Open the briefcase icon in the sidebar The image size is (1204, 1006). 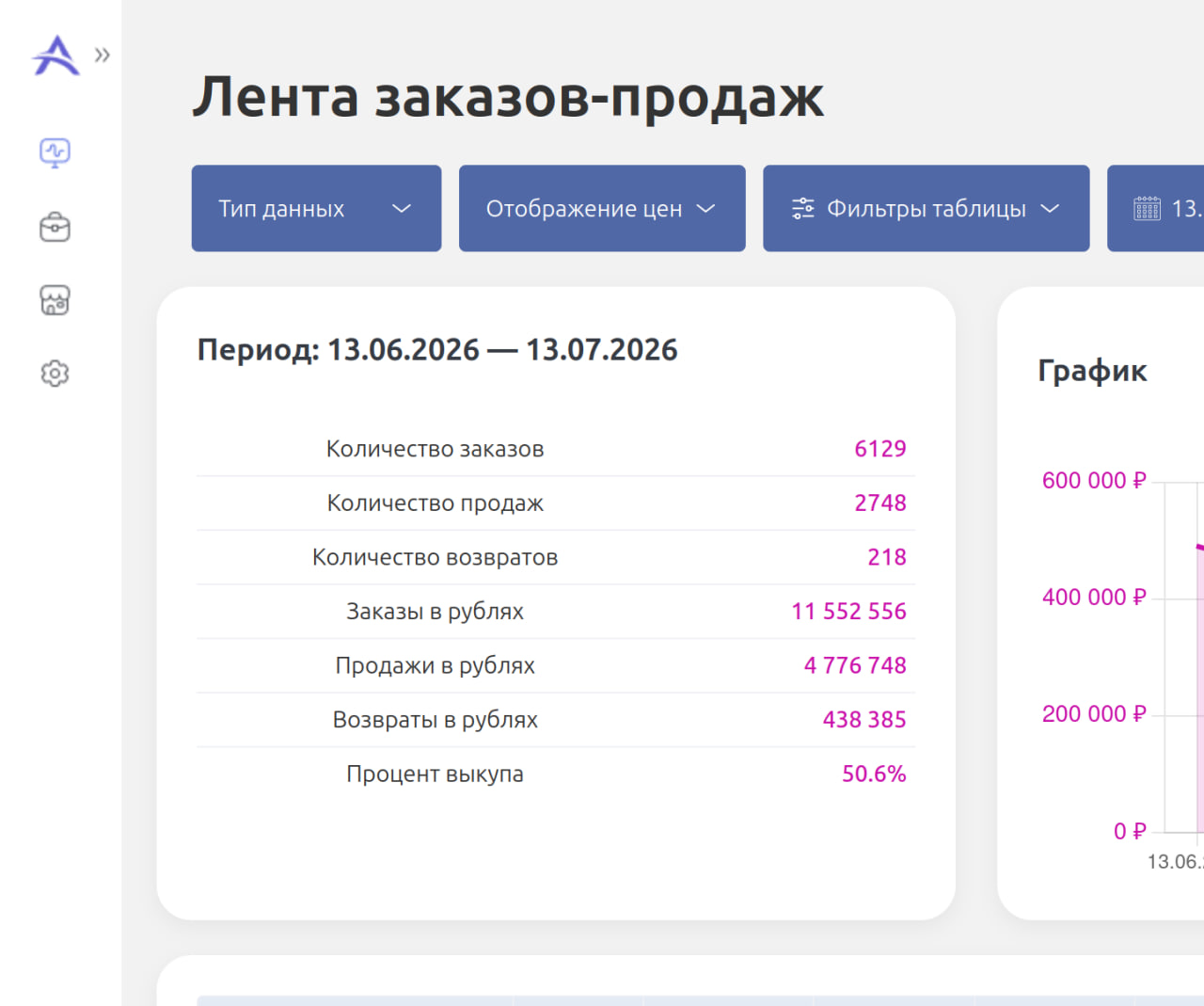coord(55,227)
